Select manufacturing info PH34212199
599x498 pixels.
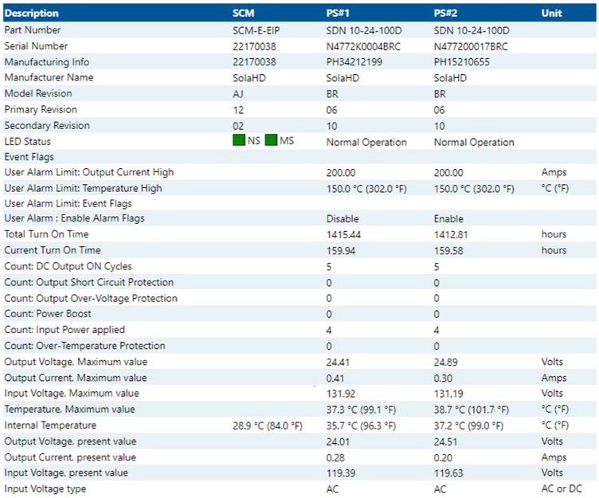(x=354, y=62)
